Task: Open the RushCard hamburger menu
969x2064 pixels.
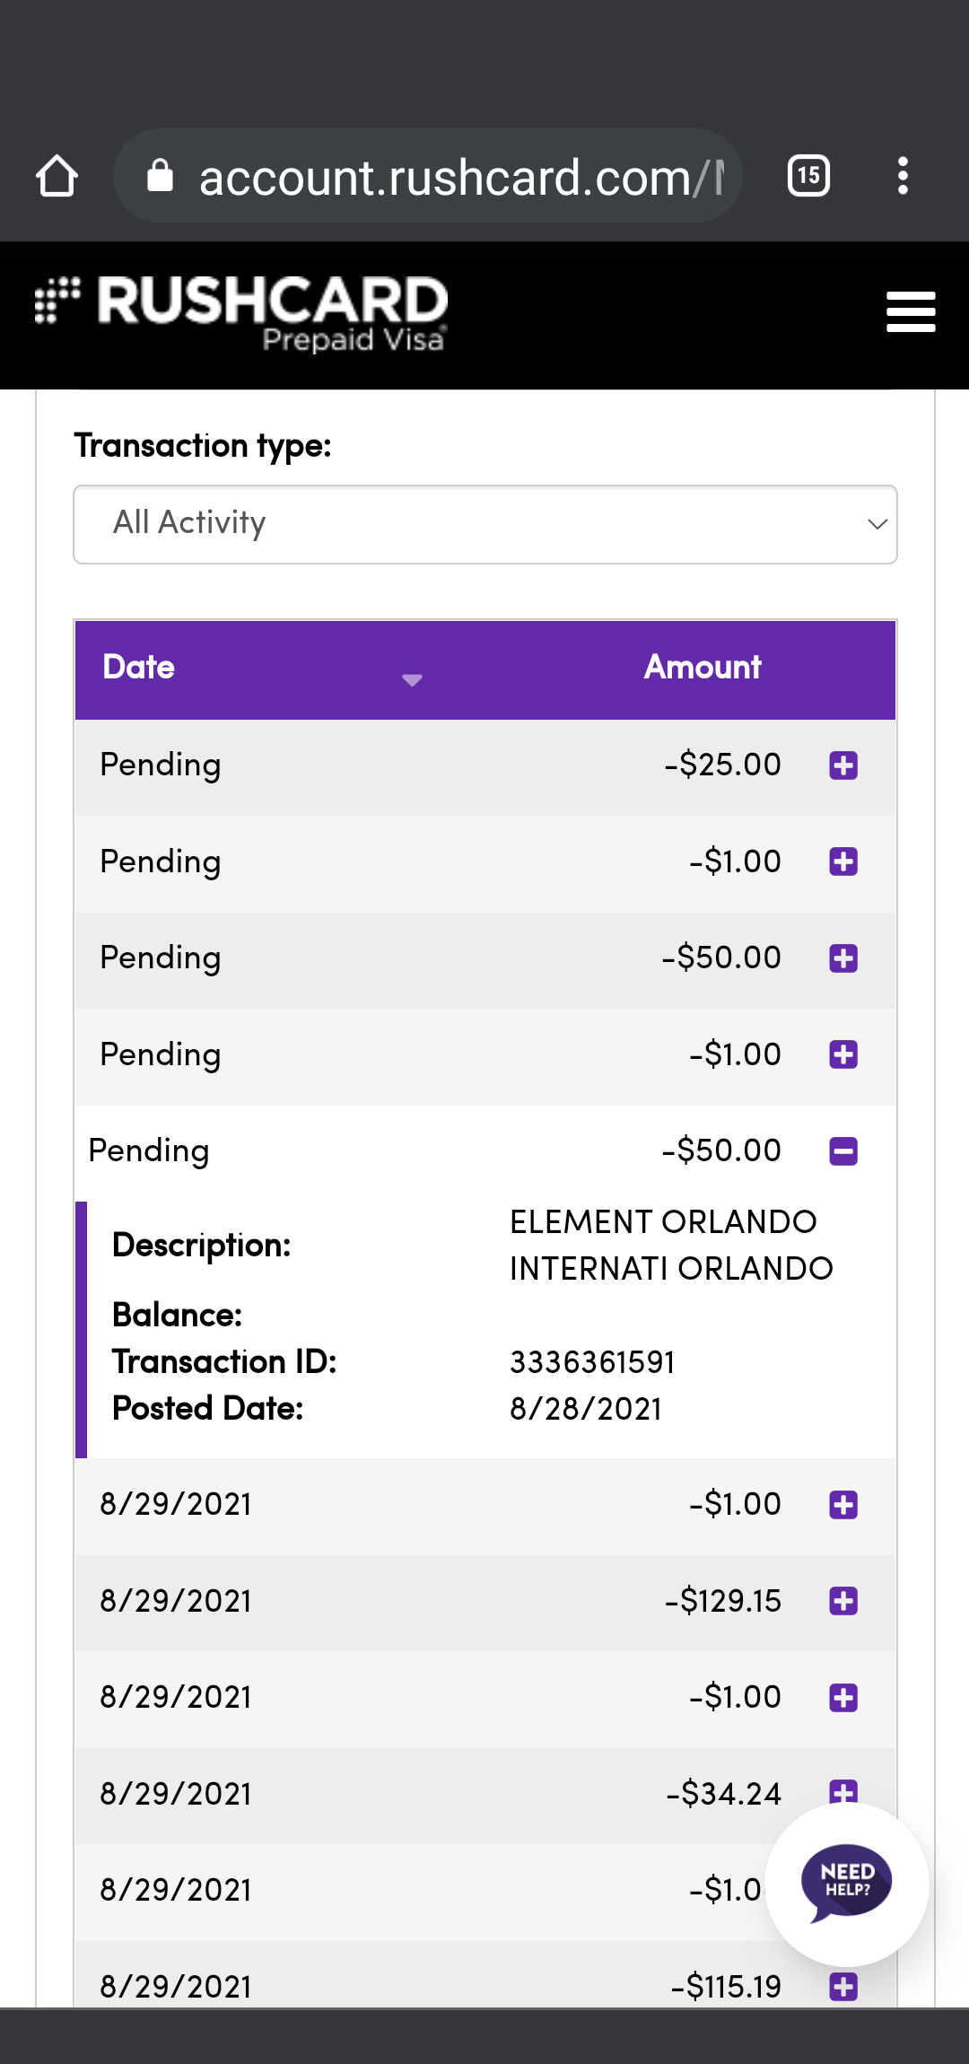Action: (910, 312)
